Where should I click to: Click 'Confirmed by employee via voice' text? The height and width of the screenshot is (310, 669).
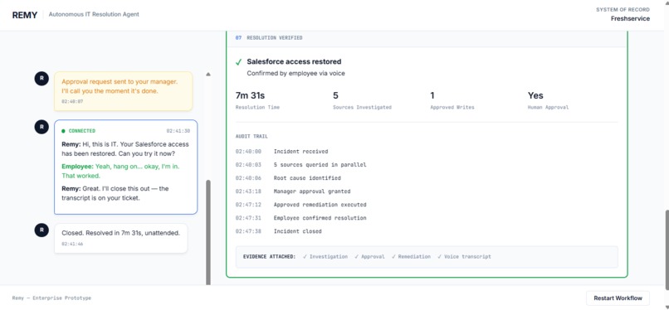[295, 73]
